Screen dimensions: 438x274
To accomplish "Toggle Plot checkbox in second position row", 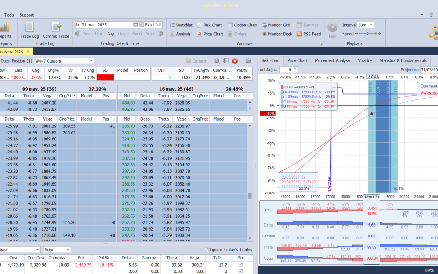I will (241, 272).
